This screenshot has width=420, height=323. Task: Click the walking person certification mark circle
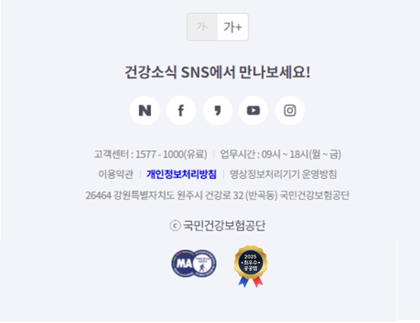click(x=205, y=263)
